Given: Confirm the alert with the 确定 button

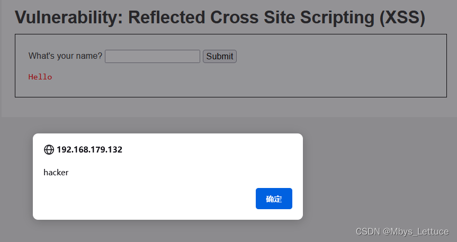Looking at the screenshot, I should click(274, 199).
